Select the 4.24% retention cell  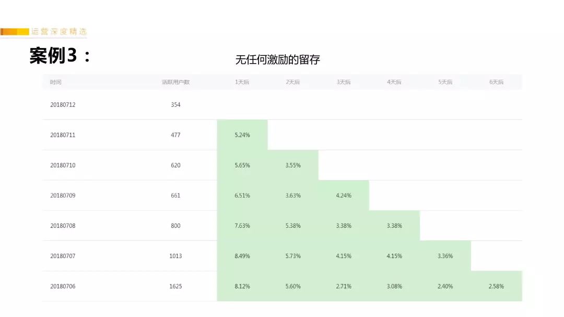344,196
